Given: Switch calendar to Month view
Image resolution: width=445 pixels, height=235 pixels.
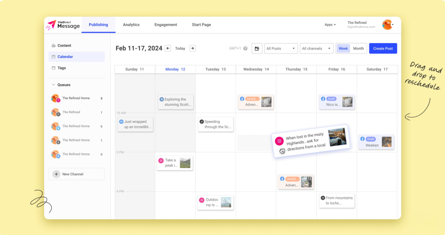Looking at the screenshot, I should pyautogui.click(x=359, y=48).
